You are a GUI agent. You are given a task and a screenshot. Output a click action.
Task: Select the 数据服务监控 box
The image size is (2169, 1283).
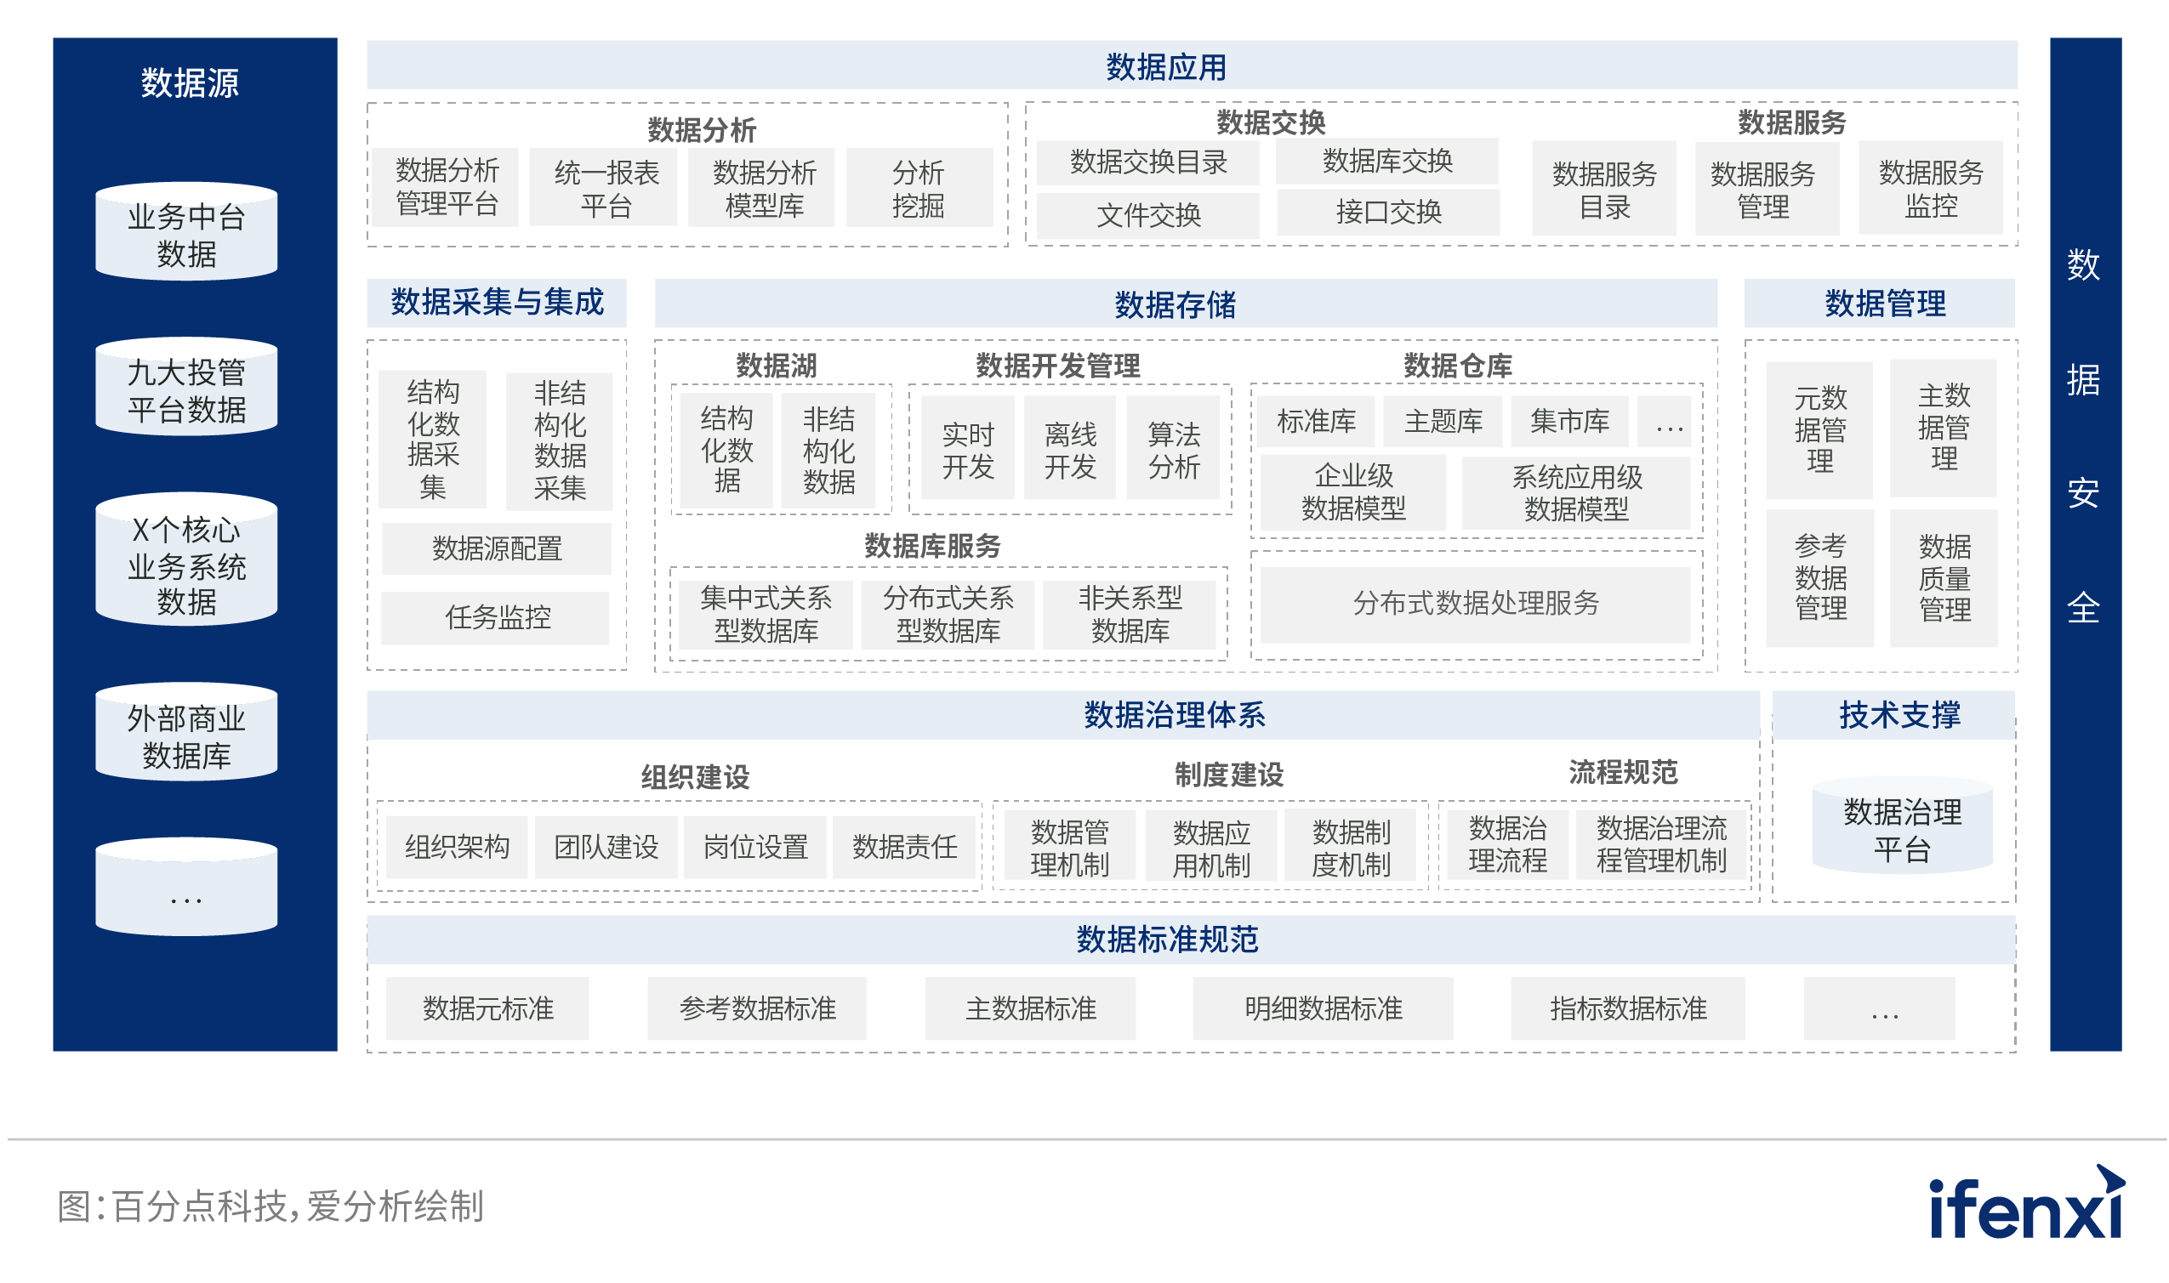pos(1928,188)
